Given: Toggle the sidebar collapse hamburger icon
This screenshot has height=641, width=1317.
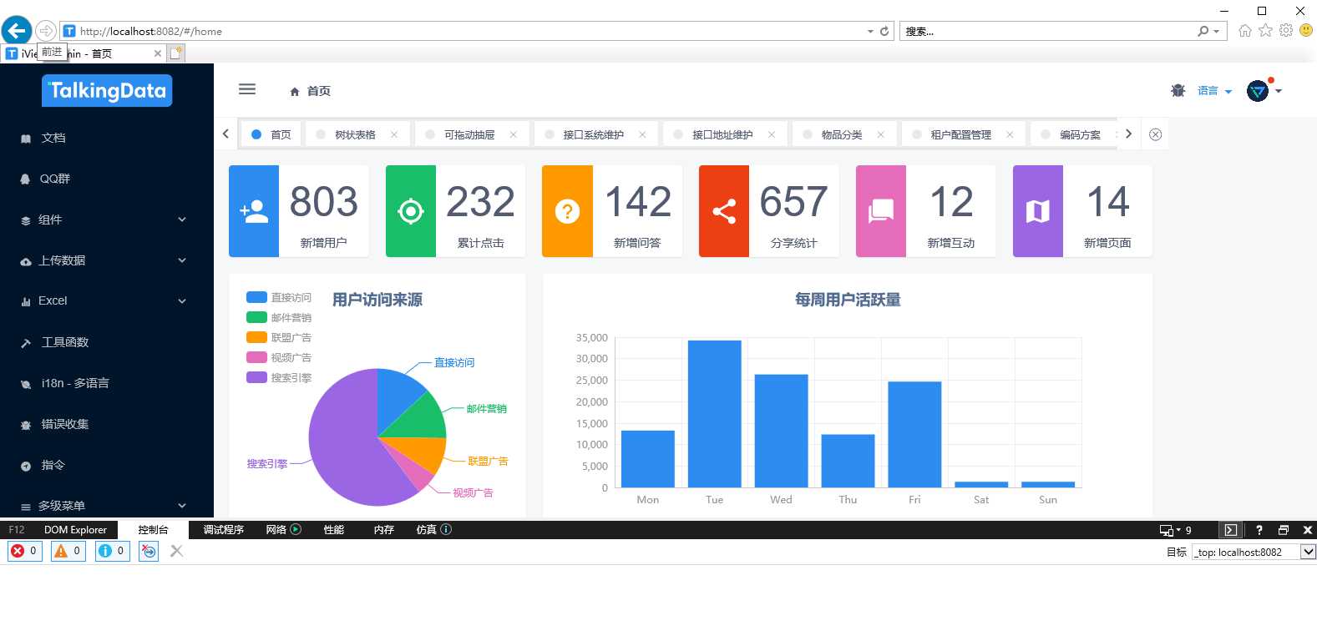Looking at the screenshot, I should 247,89.
